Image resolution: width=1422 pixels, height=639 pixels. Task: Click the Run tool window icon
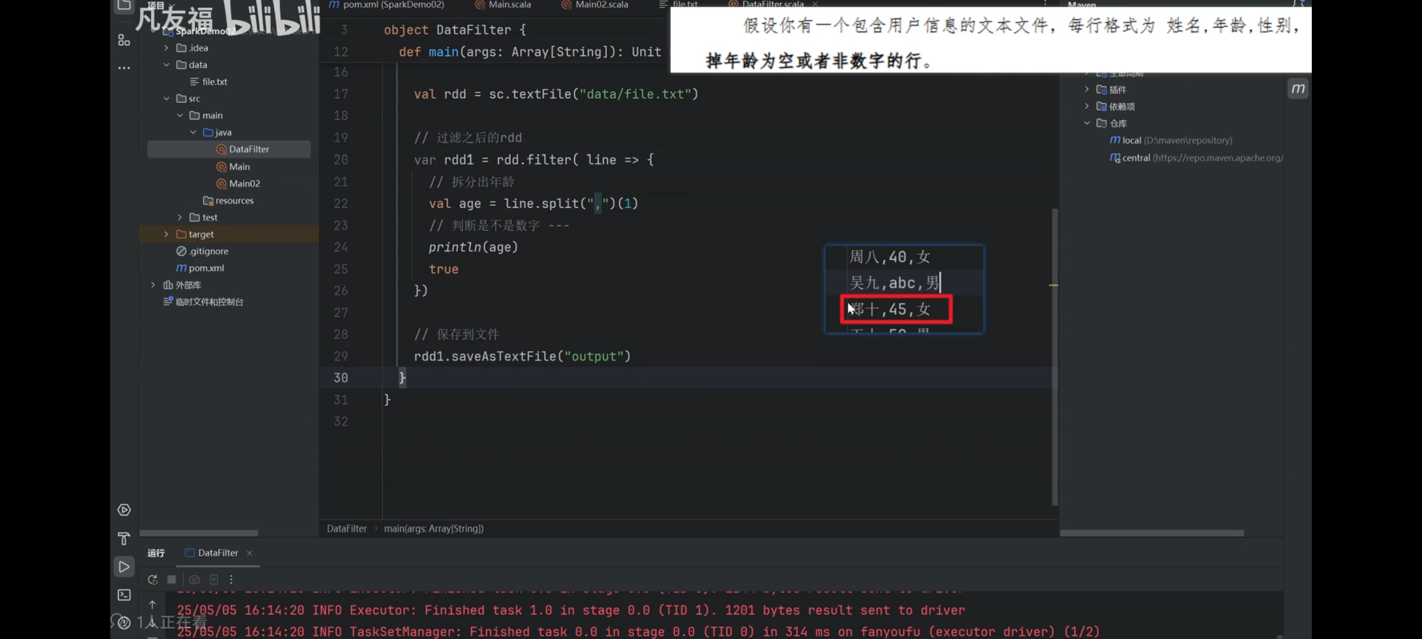(x=124, y=567)
